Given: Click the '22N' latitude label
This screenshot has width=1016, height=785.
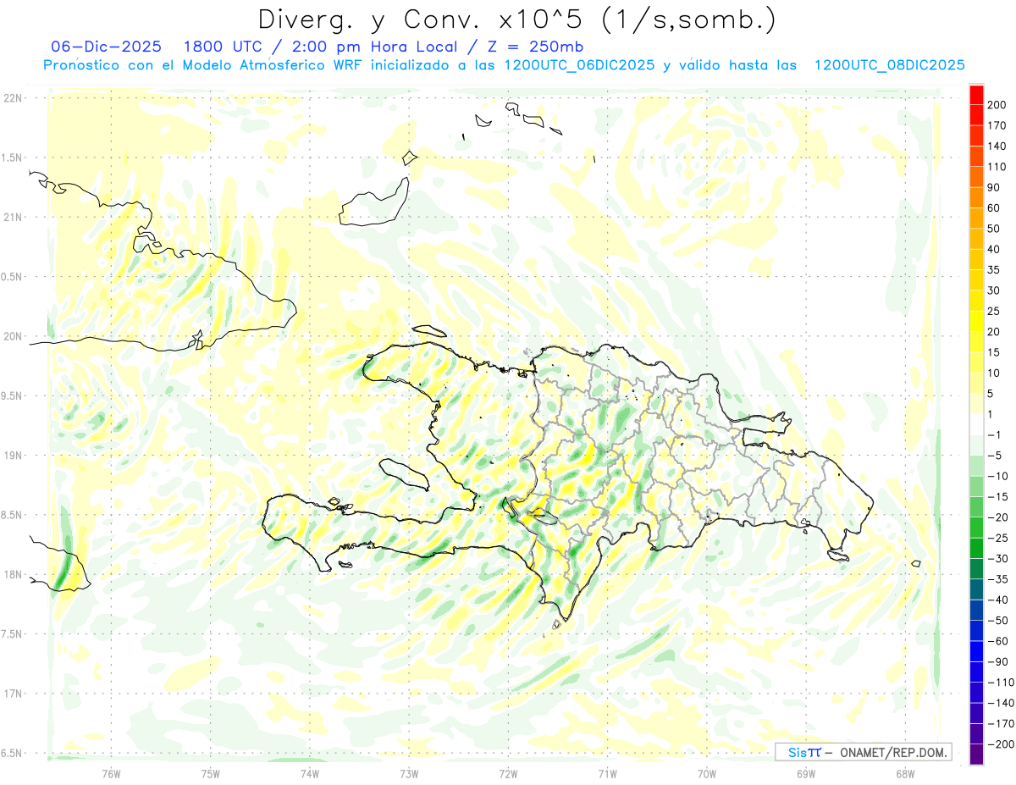Looking at the screenshot, I should point(13,98).
